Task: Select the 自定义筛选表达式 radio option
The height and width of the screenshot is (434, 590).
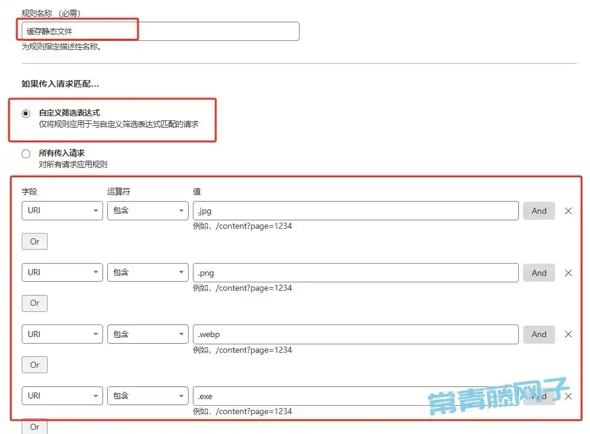Action: pos(26,114)
